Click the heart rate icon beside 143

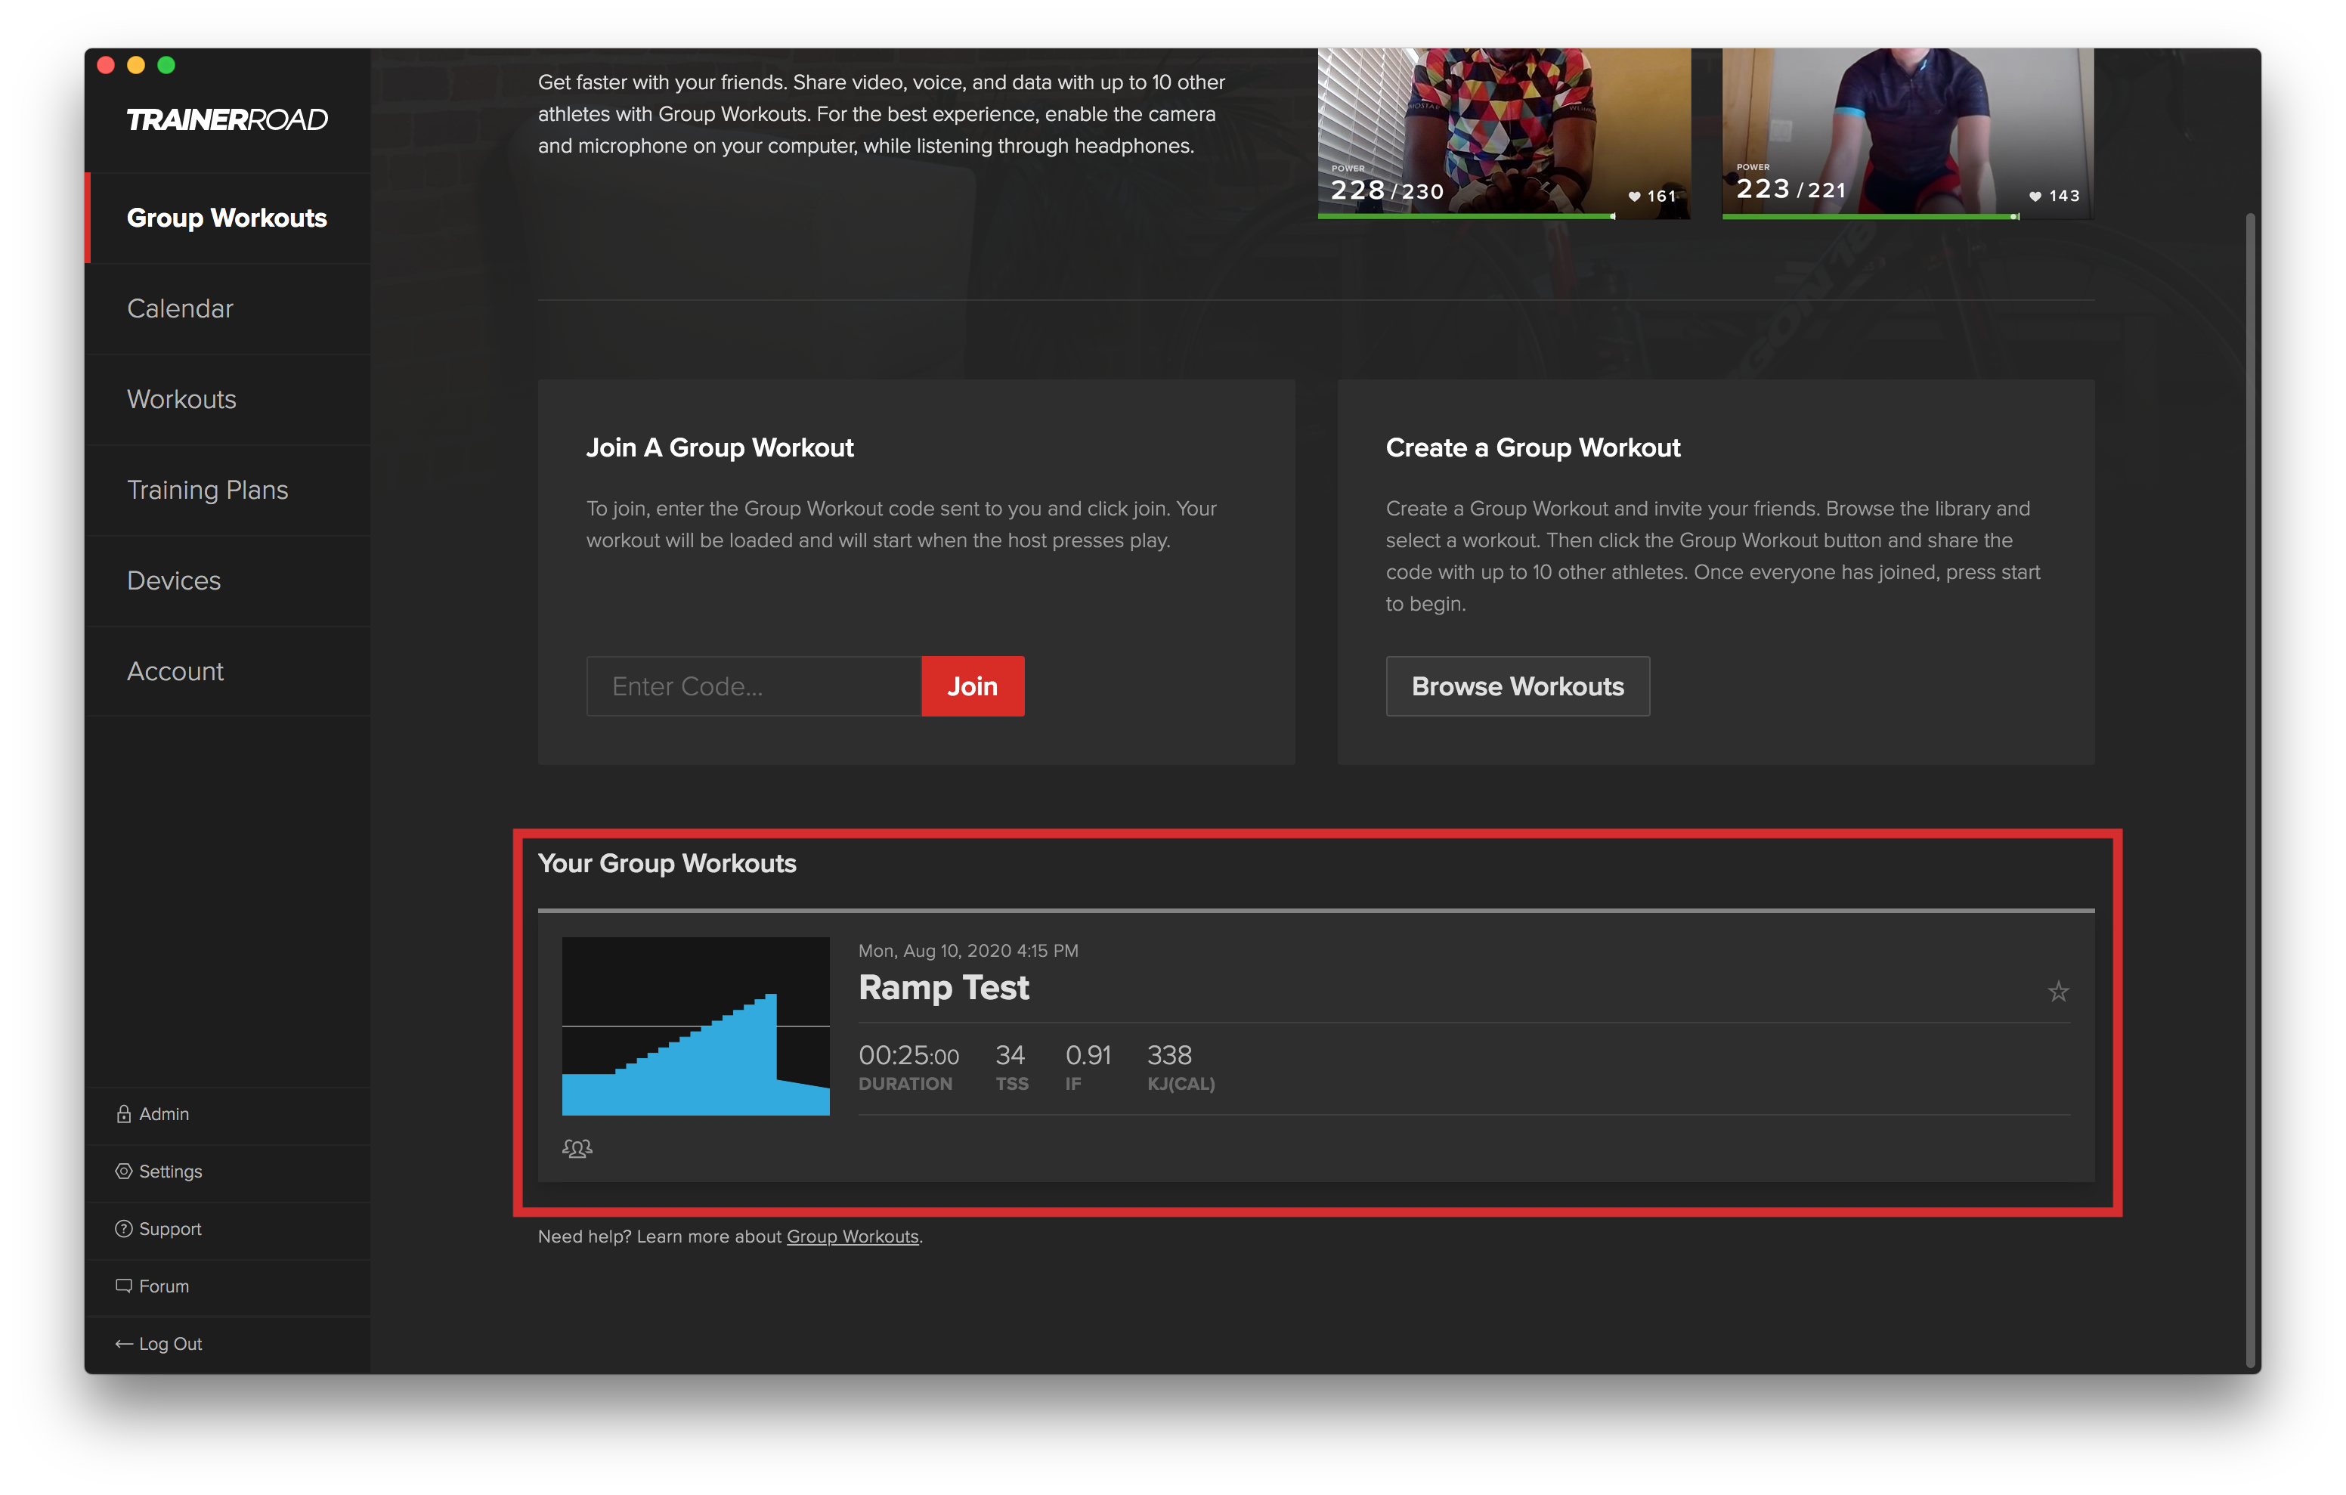point(2035,196)
